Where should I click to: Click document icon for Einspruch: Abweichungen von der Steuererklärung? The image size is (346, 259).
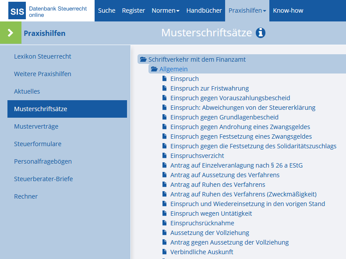164,107
